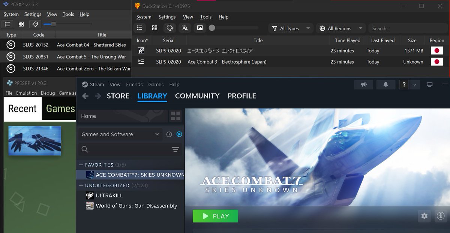The width and height of the screenshot is (450, 233).
Task: Sort DuckStation list by Icon column
Action: 142,40
